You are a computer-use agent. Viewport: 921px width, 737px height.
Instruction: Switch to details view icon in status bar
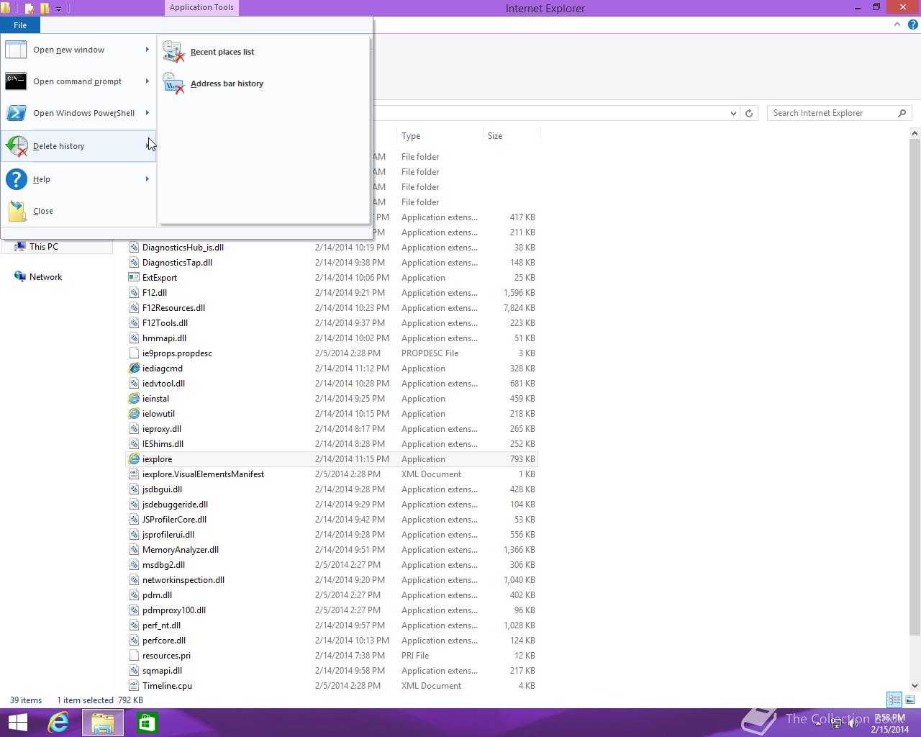pos(894,700)
